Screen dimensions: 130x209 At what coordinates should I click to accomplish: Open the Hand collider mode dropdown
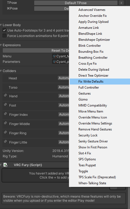(64, 96)
